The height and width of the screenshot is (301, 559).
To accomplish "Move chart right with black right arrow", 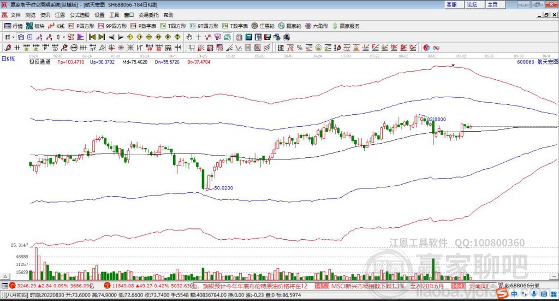I will pos(121,37).
